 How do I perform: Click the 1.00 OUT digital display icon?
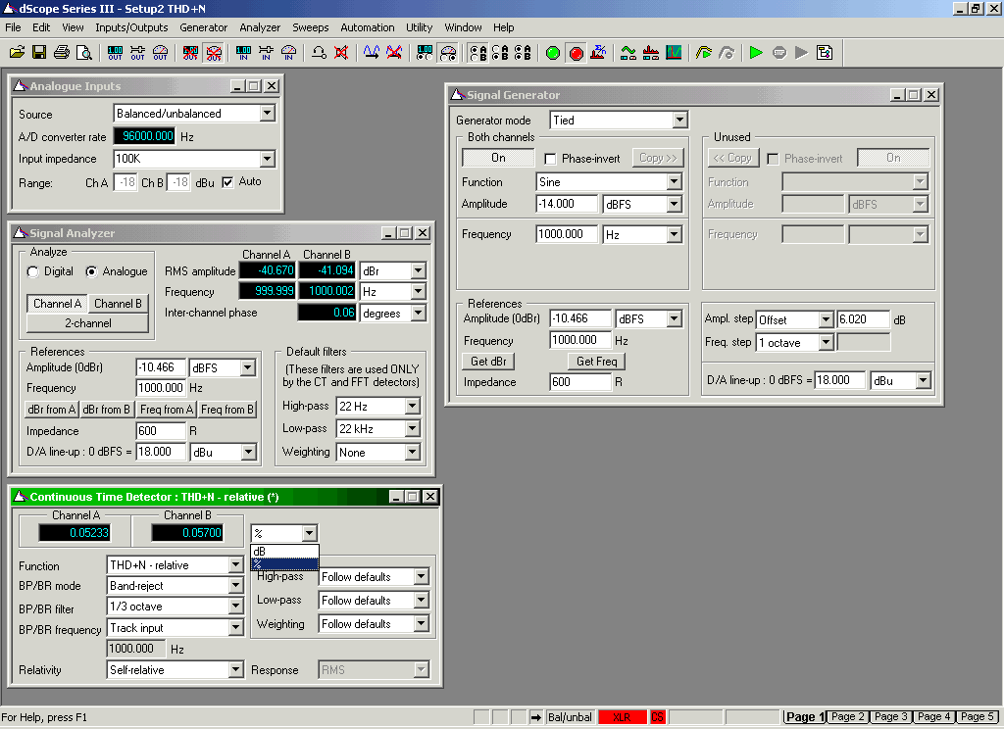coord(116,53)
